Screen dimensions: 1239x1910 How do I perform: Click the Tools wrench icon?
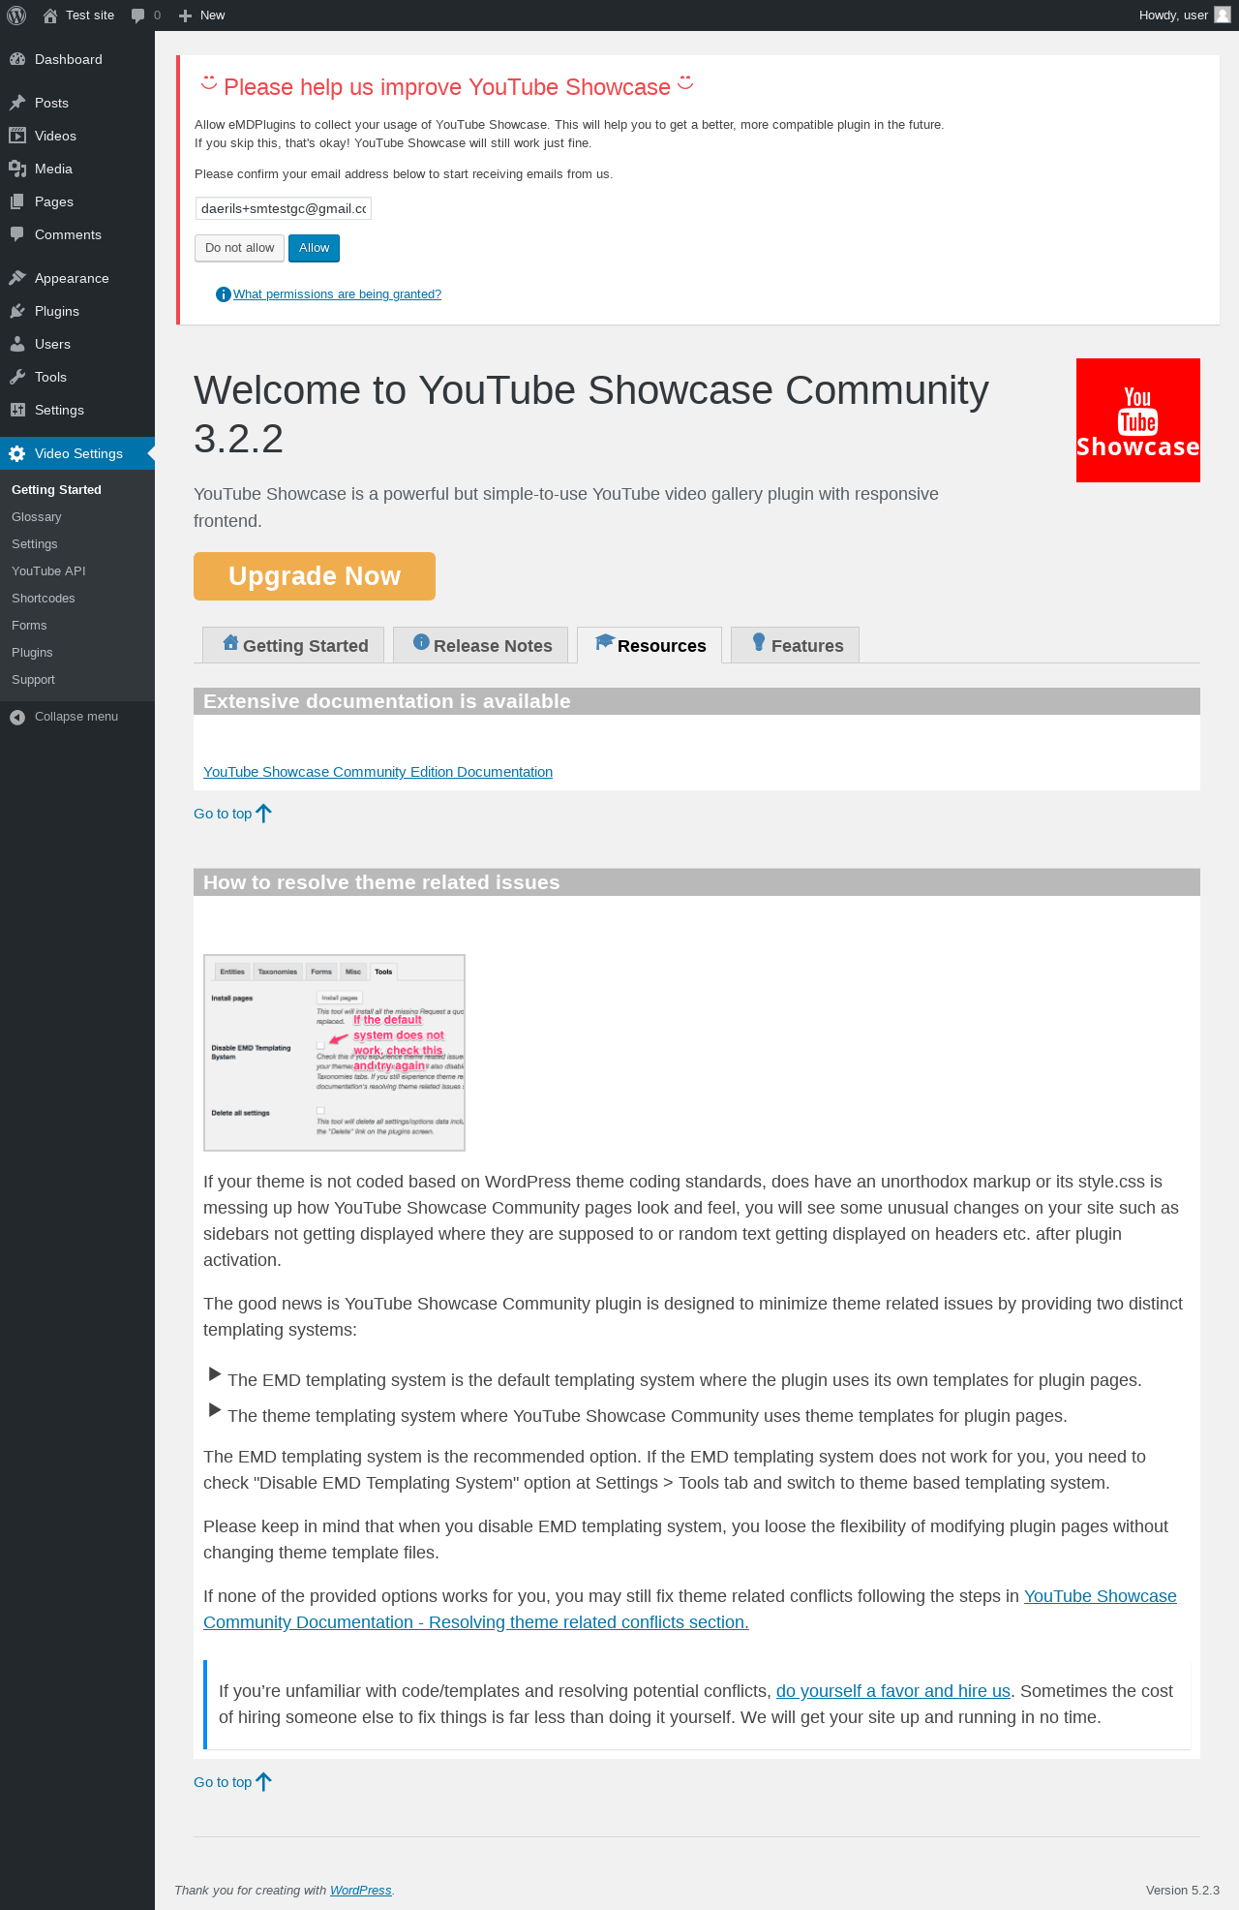17,377
